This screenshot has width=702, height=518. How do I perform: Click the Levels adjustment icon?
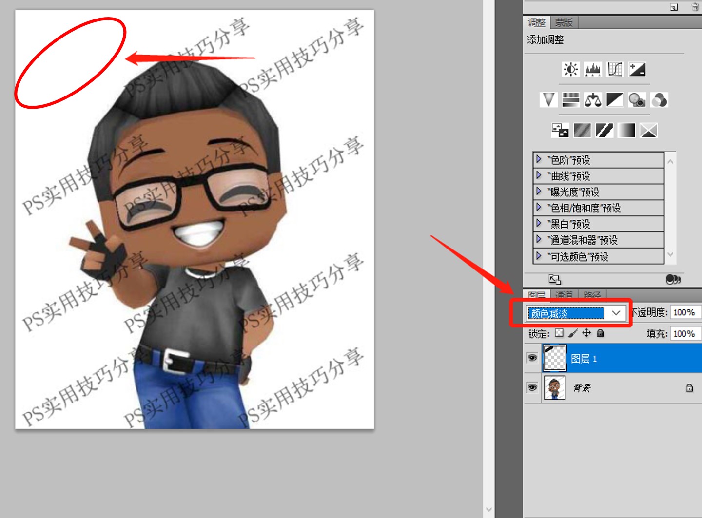(593, 70)
